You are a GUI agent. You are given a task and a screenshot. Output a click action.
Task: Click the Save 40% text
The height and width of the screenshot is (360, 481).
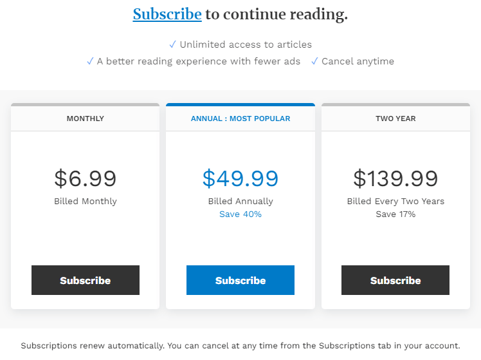[240, 214]
